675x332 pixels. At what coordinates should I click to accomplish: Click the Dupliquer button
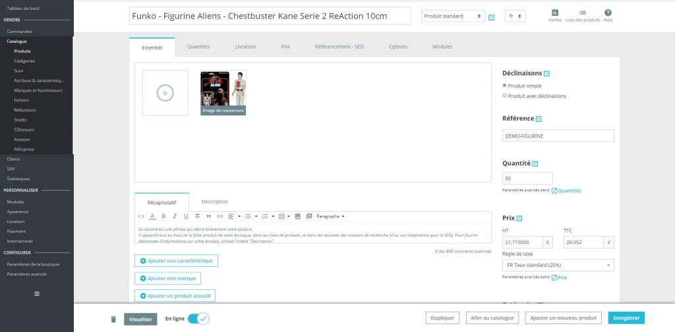pos(442,318)
